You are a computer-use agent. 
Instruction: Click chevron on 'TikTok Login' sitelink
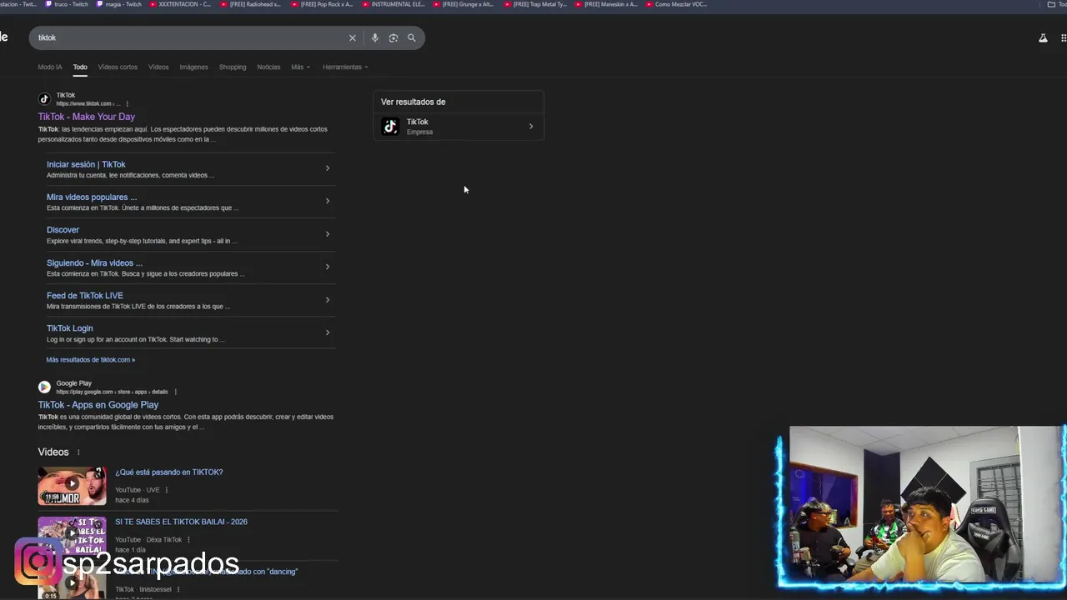pos(327,332)
